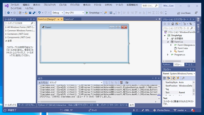Open the ビルド(B) menu
204x115 pixels.
63,5
